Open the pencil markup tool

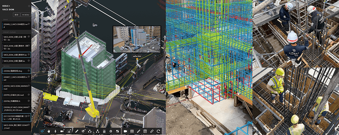point(138,131)
